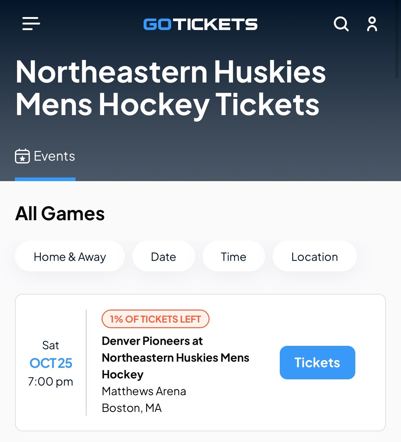Open the Denver Pioneers game listing
401x442 pixels.
coord(176,357)
